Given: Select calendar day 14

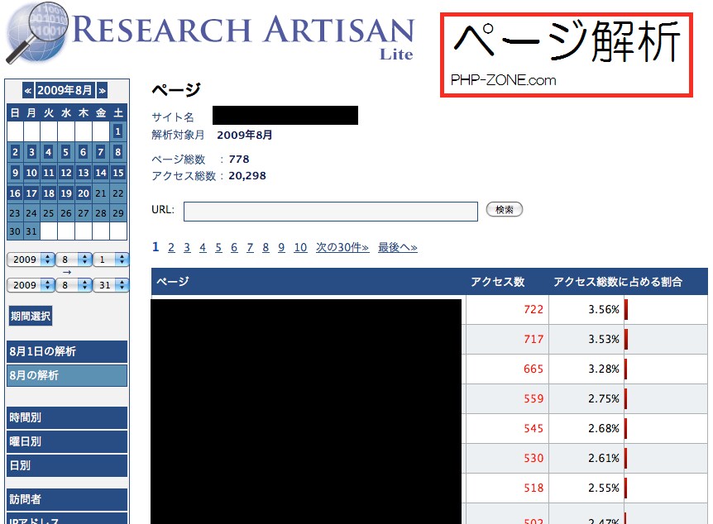Looking at the screenshot, I should click(x=100, y=173).
